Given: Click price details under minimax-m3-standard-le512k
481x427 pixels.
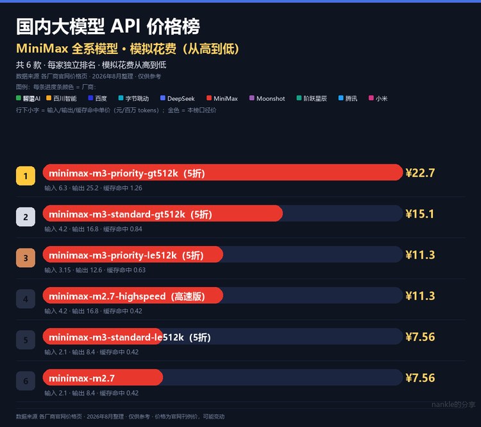Looking at the screenshot, I should 92,352.
